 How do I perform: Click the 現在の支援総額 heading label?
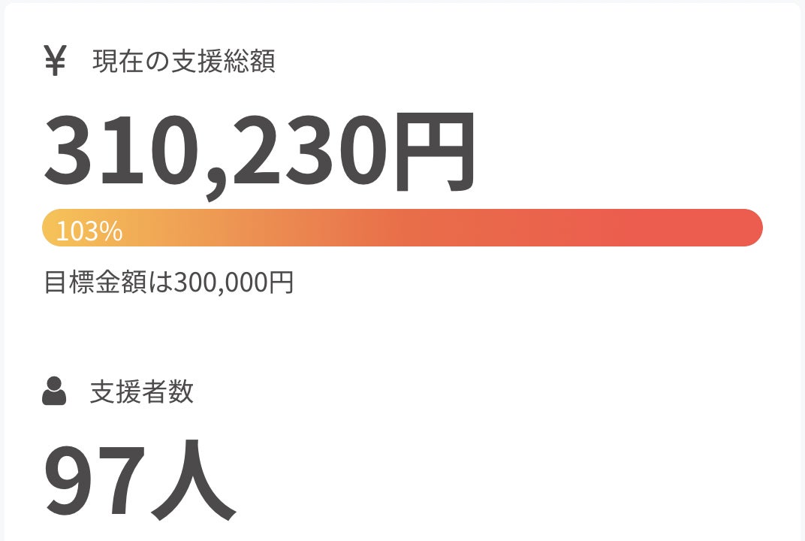183,62
